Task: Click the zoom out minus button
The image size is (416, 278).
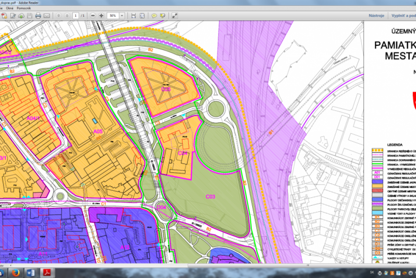Action: click(93, 16)
